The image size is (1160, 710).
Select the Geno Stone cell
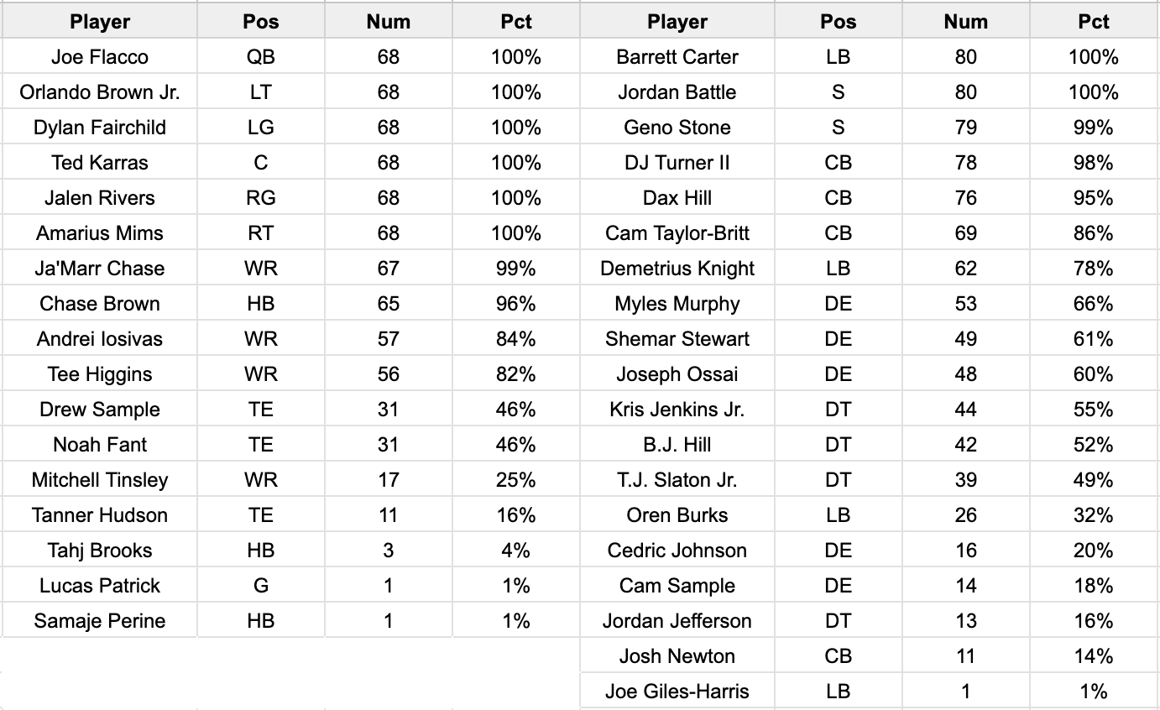[677, 128]
